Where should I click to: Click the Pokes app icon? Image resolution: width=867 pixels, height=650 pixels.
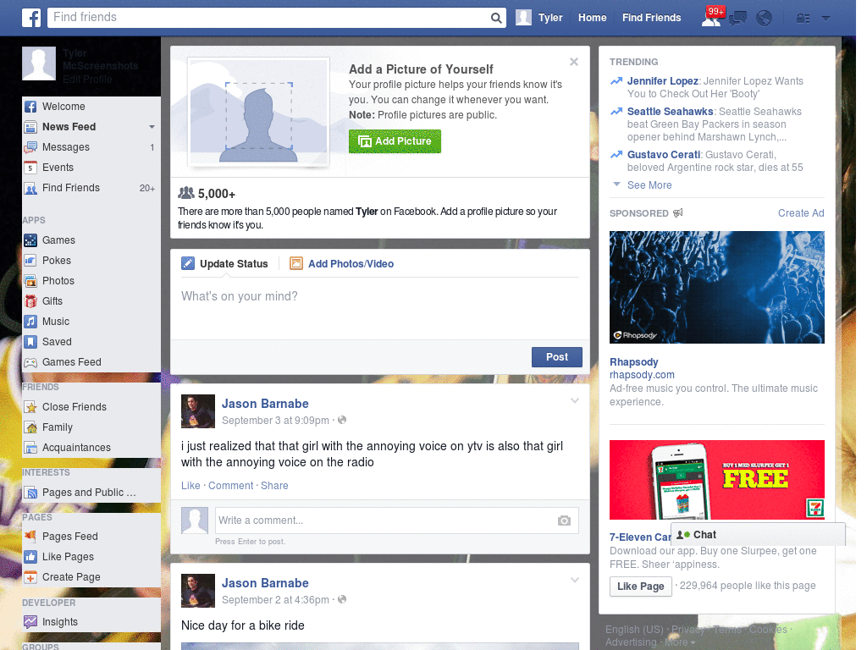(30, 261)
